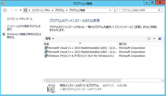Open インストールされた更新プログラムを表示 link
The width and height of the screenshot is (166, 96).
click(x=24, y=28)
